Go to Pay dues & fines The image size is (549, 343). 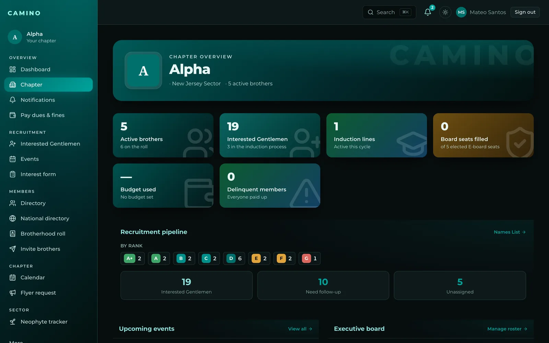[x=48, y=115]
